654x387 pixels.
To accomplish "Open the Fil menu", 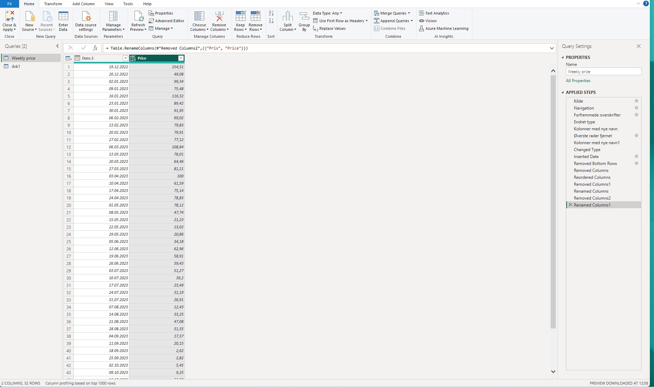I will coord(9,4).
